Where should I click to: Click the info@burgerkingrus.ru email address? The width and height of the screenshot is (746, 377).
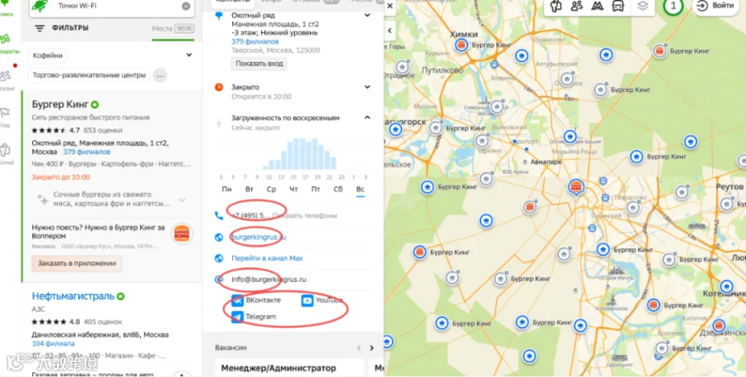click(269, 279)
